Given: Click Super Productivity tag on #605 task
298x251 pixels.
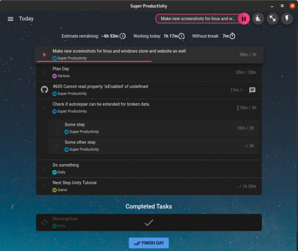Looking at the screenshot, I should [70, 94].
